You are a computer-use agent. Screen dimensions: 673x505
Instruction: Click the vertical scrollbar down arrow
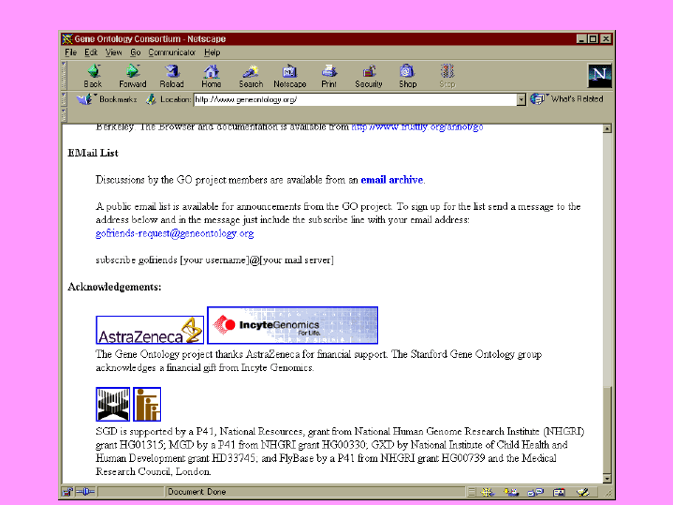(x=607, y=478)
